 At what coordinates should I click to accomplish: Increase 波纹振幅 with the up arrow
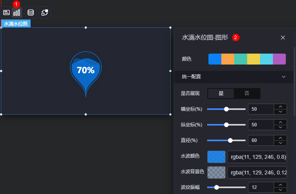pyautogui.click(x=280, y=185)
